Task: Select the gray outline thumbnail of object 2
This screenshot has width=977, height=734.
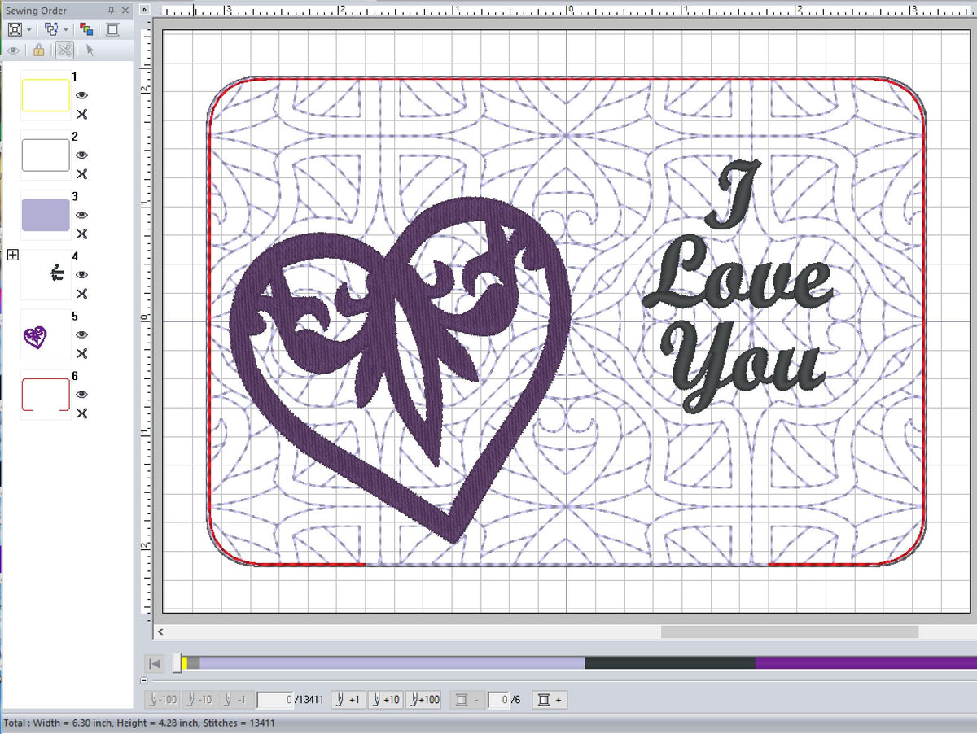Action: (46, 155)
